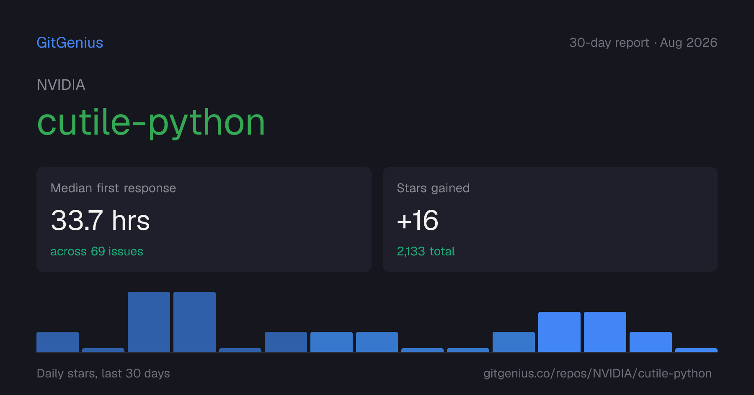Click the first bar of the daily stars chart
This screenshot has height=395, width=754.
(x=57, y=342)
